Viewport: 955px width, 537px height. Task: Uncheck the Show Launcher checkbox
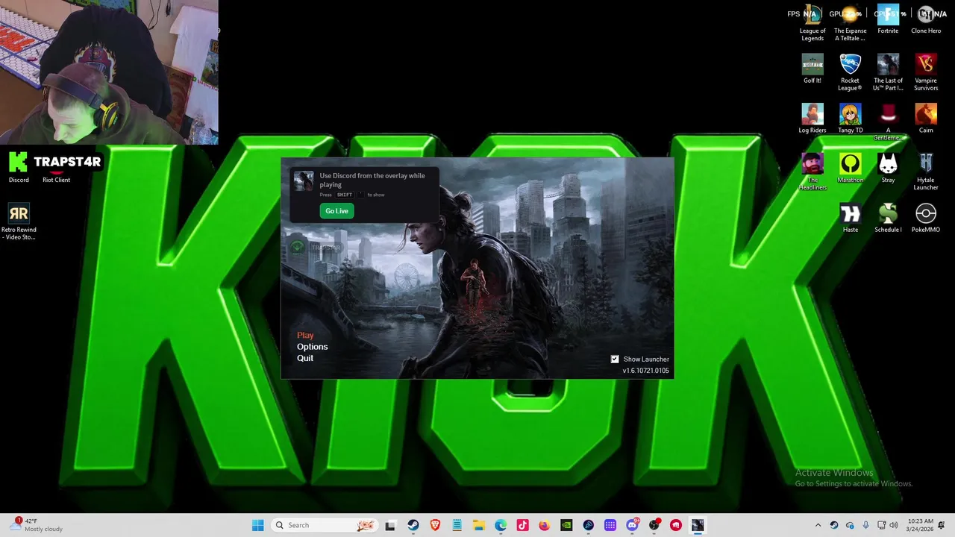[615, 359]
